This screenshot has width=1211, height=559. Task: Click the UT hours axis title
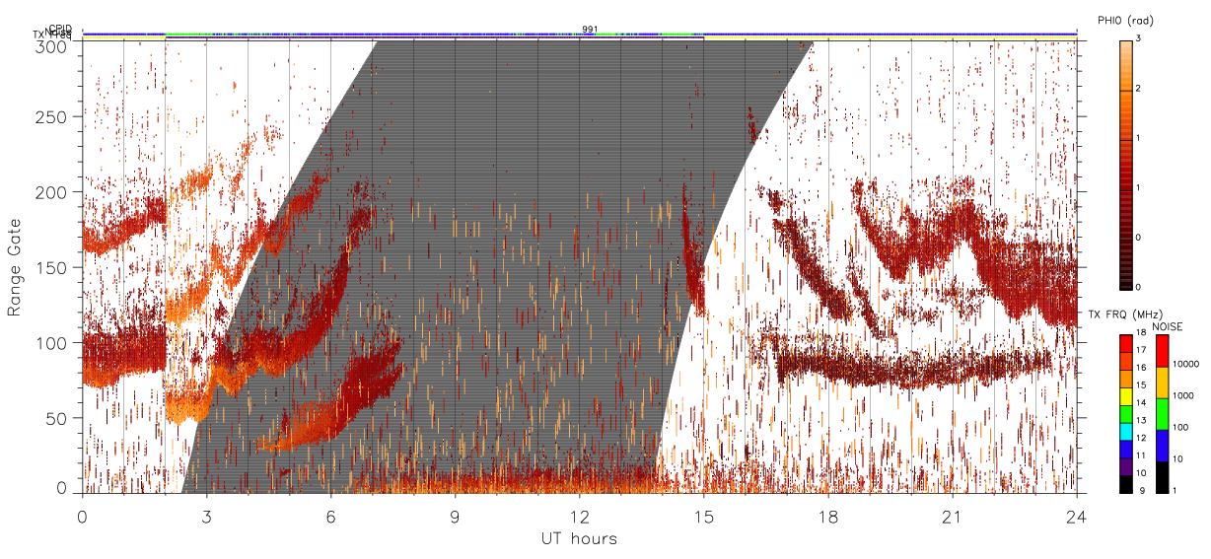pos(579,538)
